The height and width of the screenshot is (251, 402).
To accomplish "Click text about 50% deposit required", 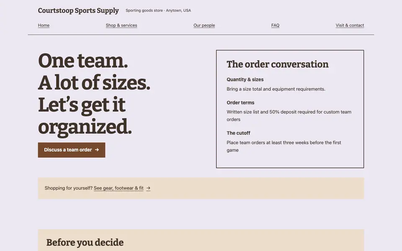I will click(x=289, y=115).
